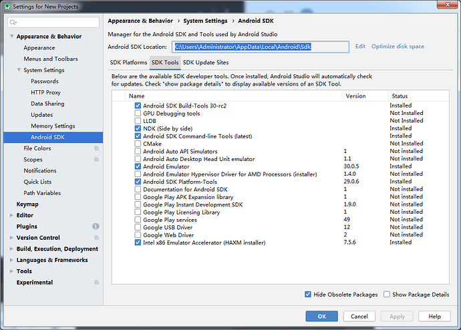Click the Plugins update count badge

pos(96,226)
